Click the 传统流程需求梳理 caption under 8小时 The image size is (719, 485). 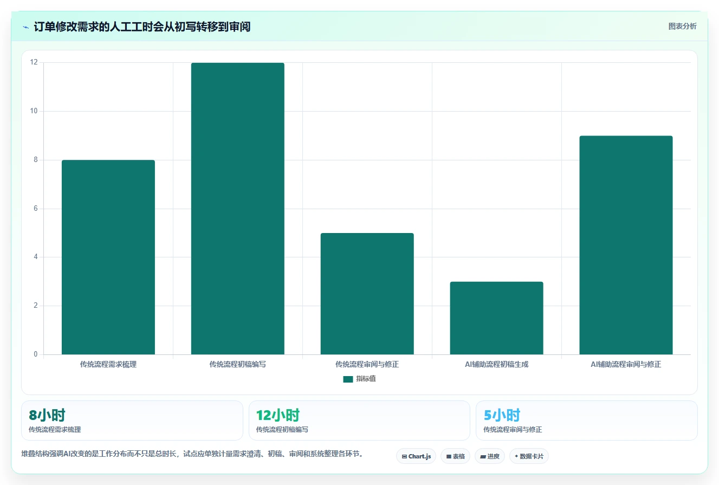(55, 430)
